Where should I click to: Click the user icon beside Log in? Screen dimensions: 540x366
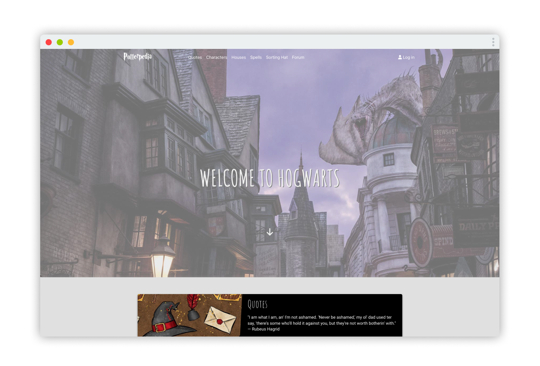[400, 57]
